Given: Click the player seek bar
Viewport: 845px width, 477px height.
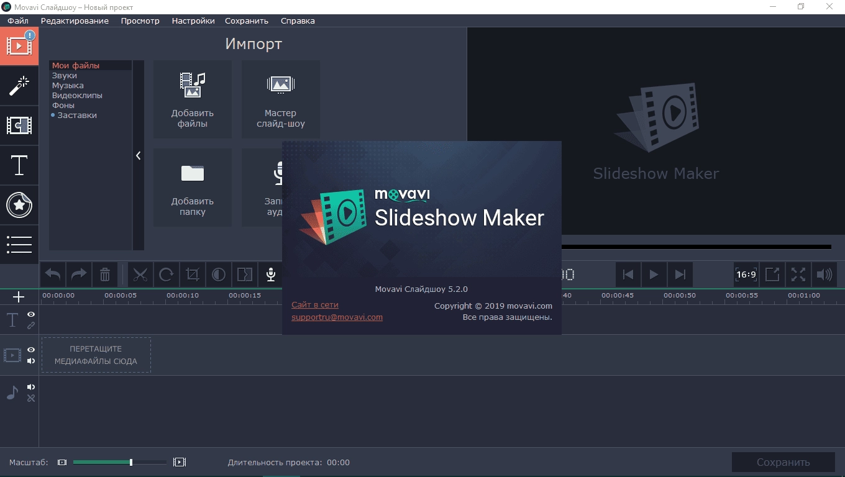Looking at the screenshot, I should pos(696,247).
